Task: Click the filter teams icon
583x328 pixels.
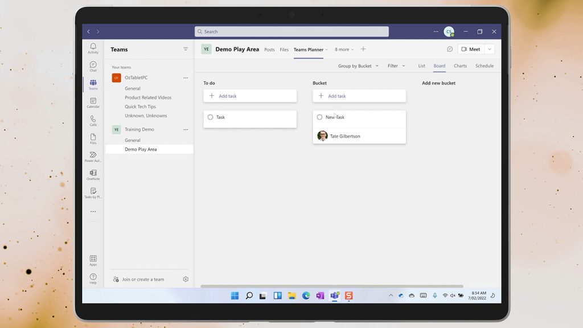Action: 186,49
